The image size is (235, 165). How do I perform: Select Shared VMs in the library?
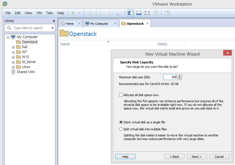point(26,72)
